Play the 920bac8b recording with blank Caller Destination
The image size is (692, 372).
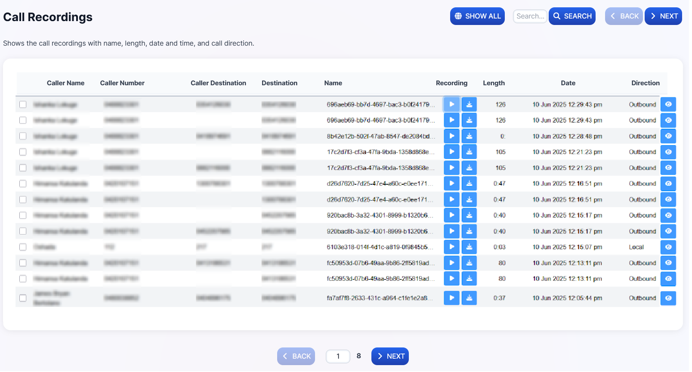pyautogui.click(x=451, y=215)
